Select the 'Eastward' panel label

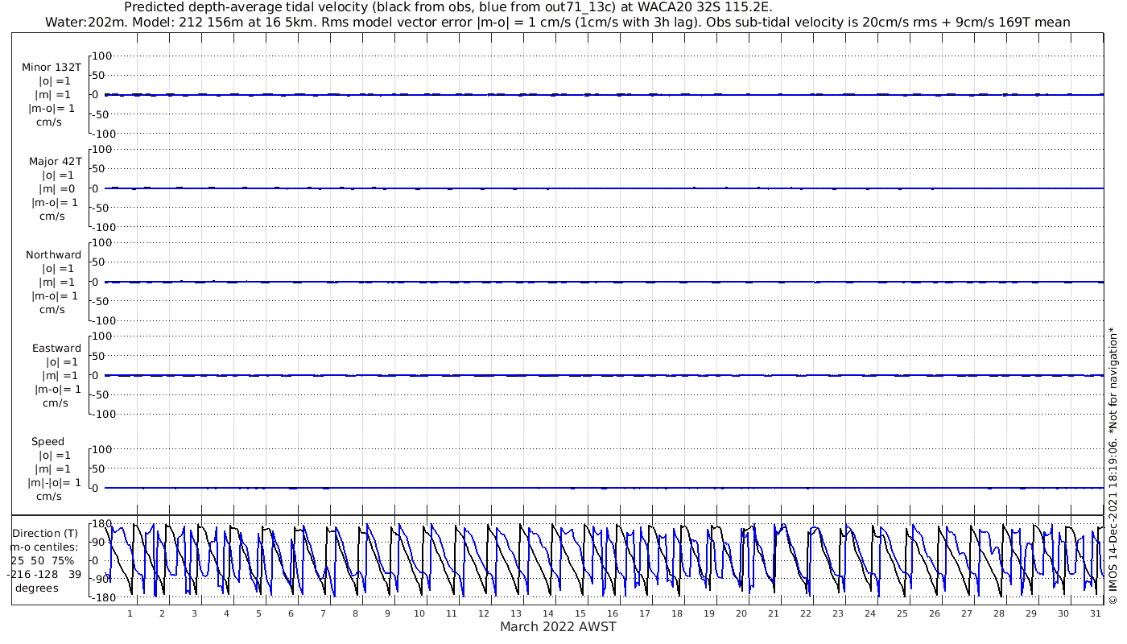click(x=56, y=348)
